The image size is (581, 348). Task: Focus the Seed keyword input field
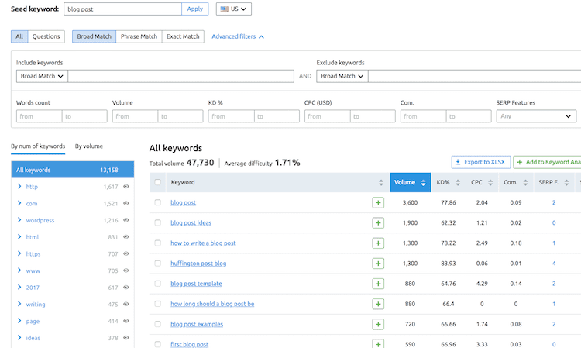click(122, 9)
